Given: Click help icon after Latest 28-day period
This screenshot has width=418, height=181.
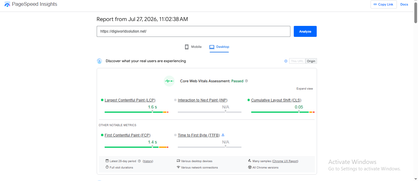Looking at the screenshot, I should point(139,161).
